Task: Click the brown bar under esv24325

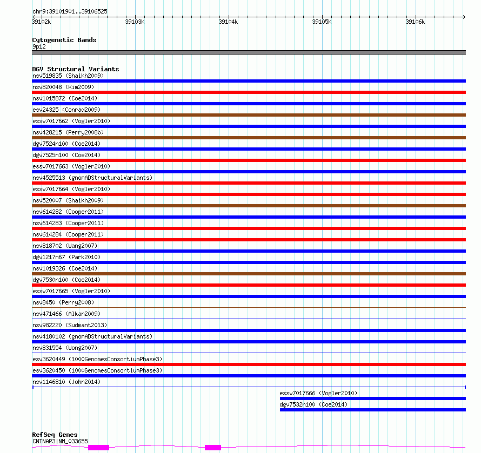Action: tap(249, 115)
